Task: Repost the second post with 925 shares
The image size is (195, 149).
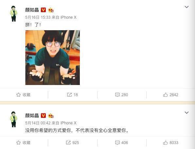Action: tap(72, 143)
